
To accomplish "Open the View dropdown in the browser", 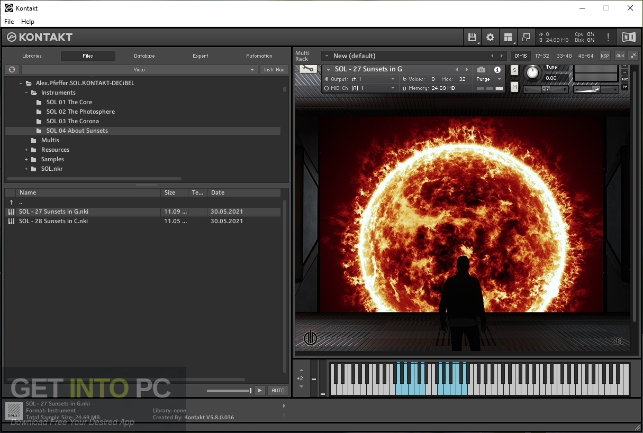I will (x=139, y=69).
